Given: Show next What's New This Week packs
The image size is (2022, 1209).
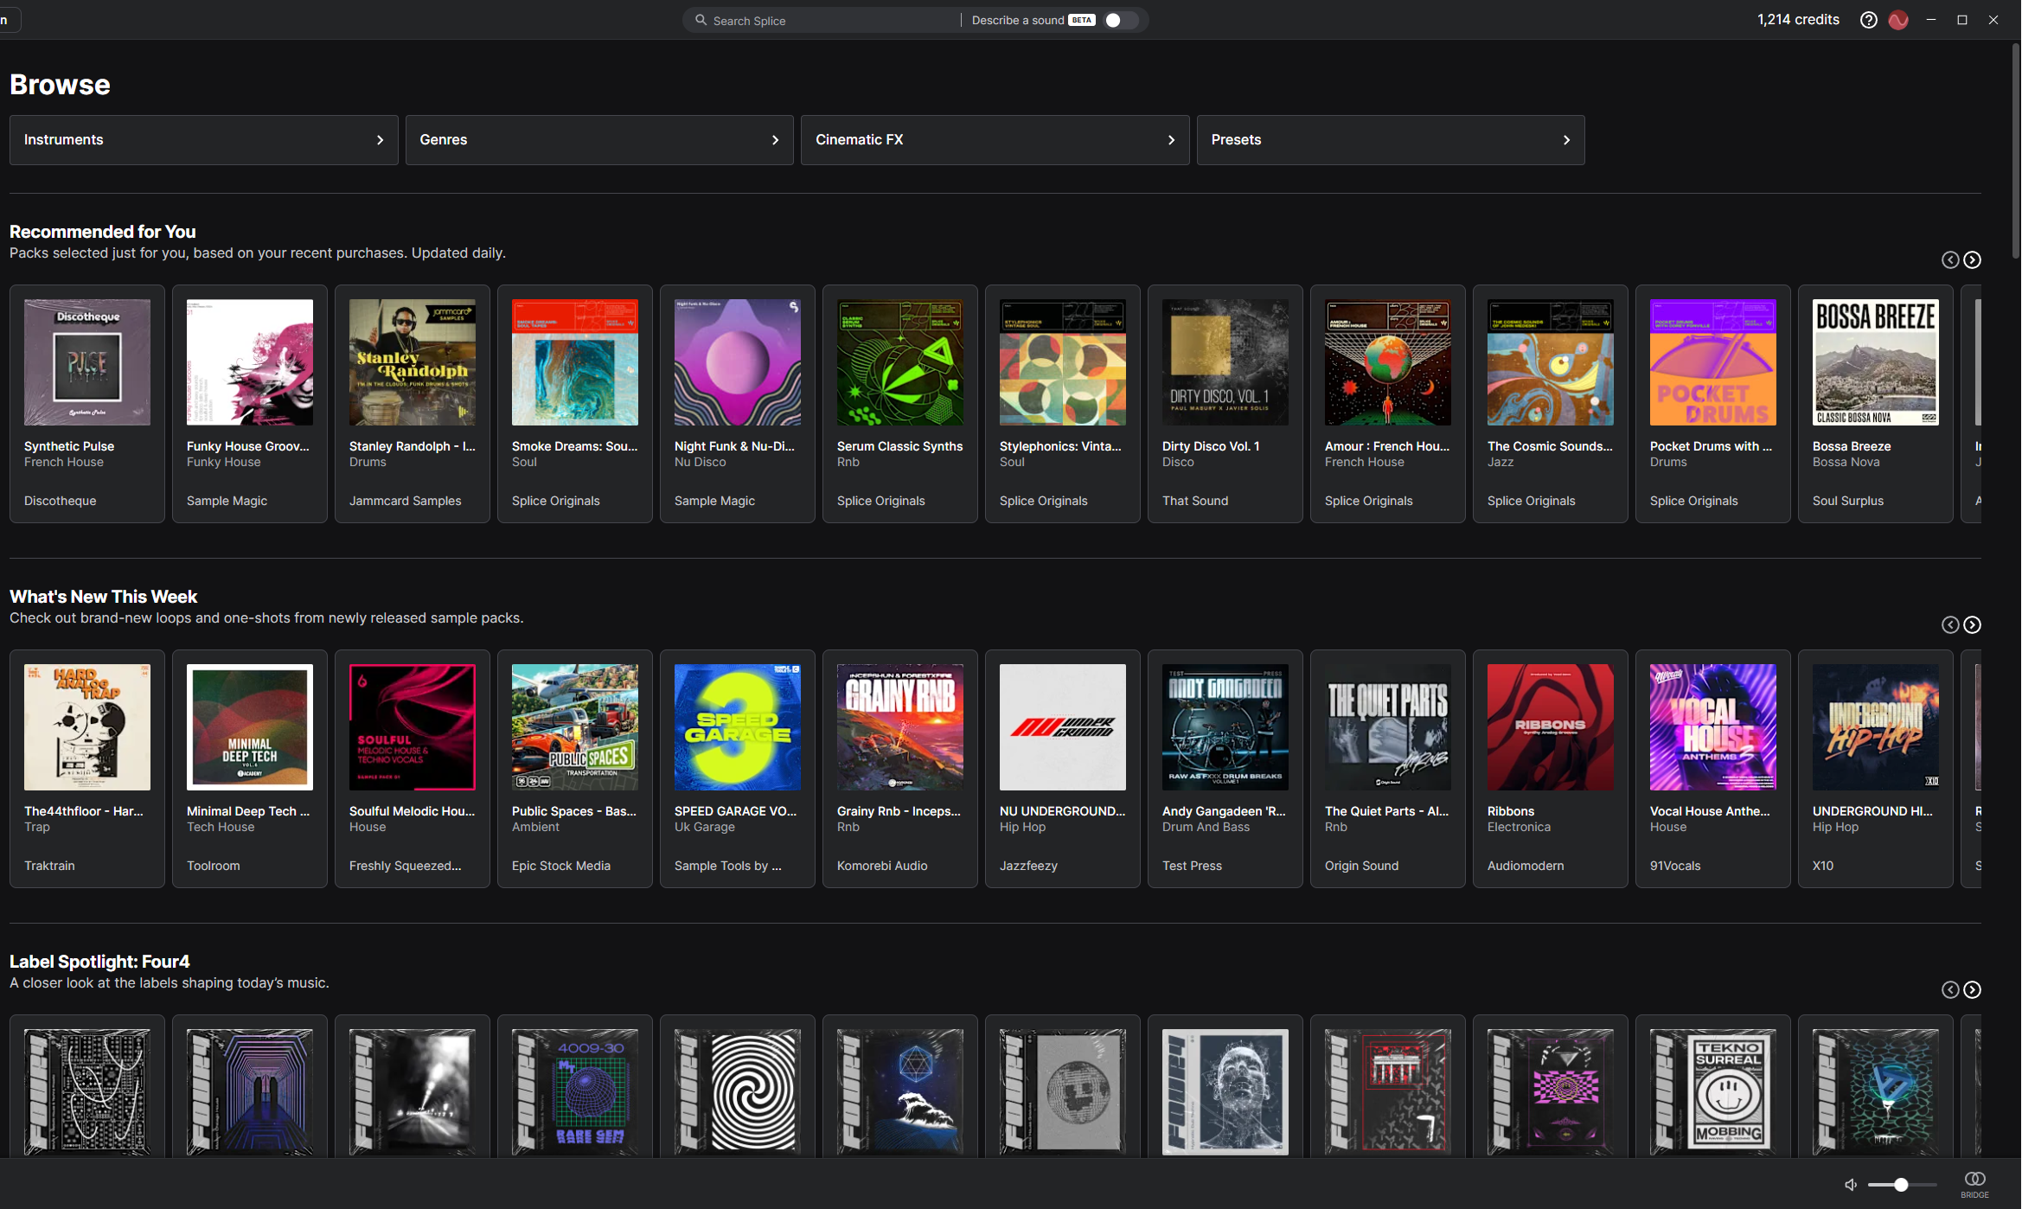Looking at the screenshot, I should [1972, 624].
